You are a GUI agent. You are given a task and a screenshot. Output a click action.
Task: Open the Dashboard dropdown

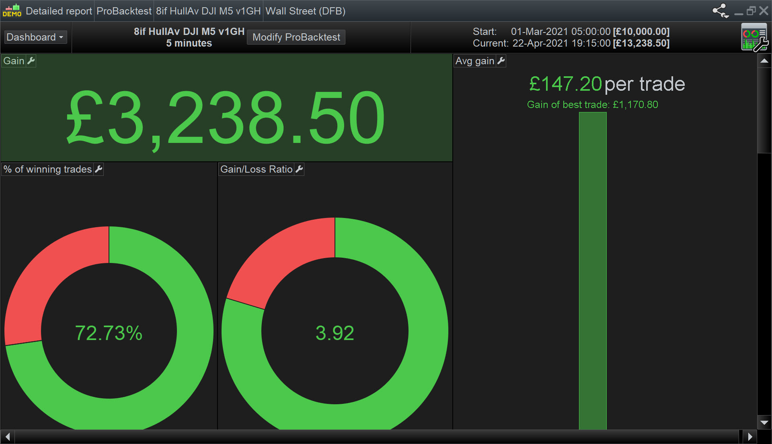click(35, 37)
